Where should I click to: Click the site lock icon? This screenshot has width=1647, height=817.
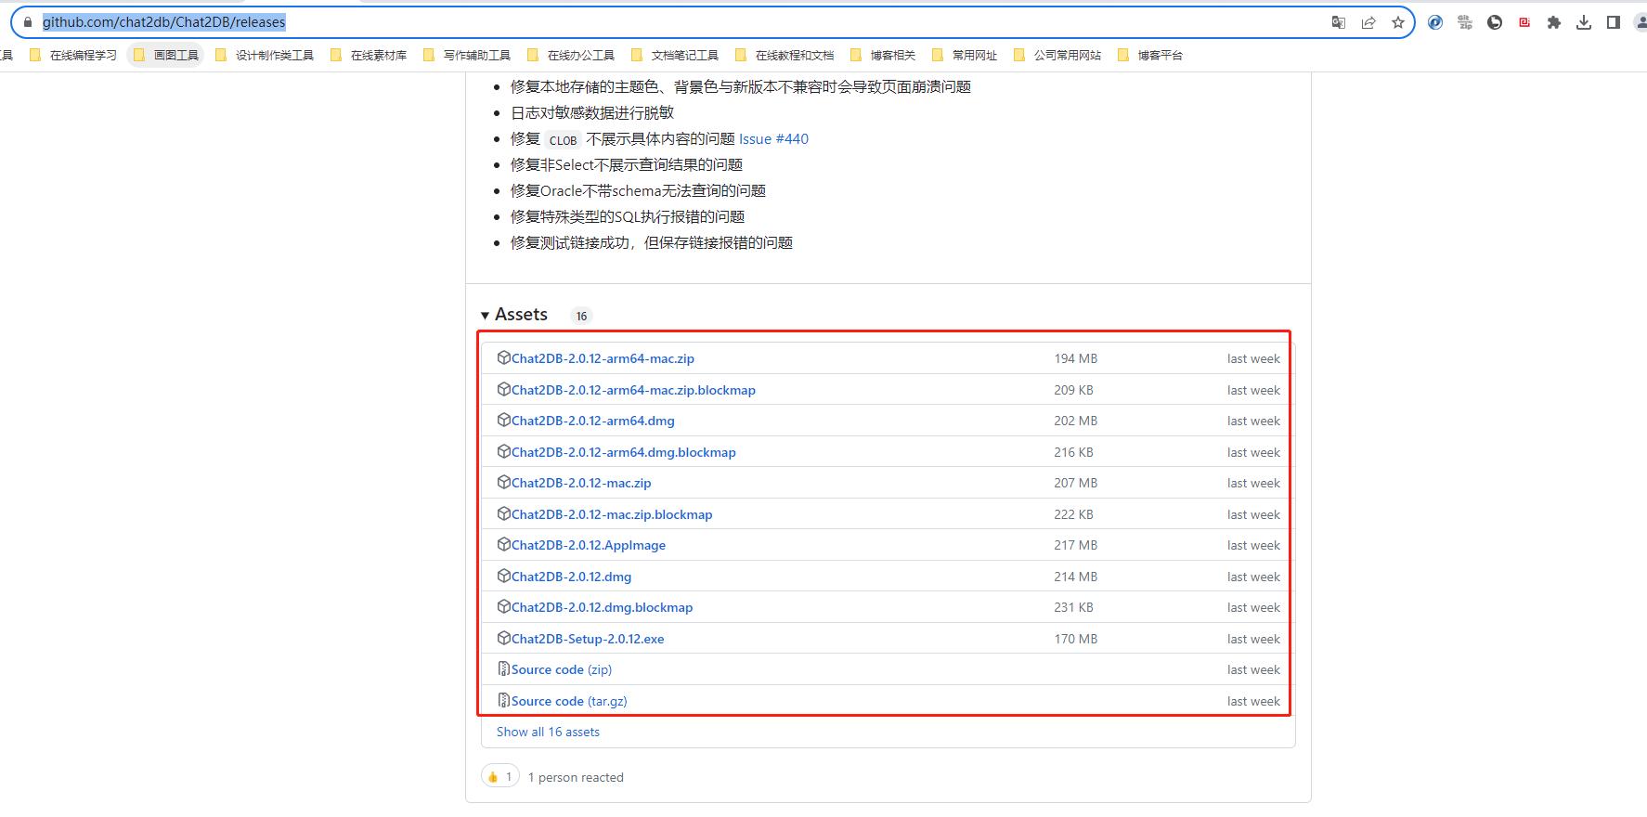pos(28,22)
